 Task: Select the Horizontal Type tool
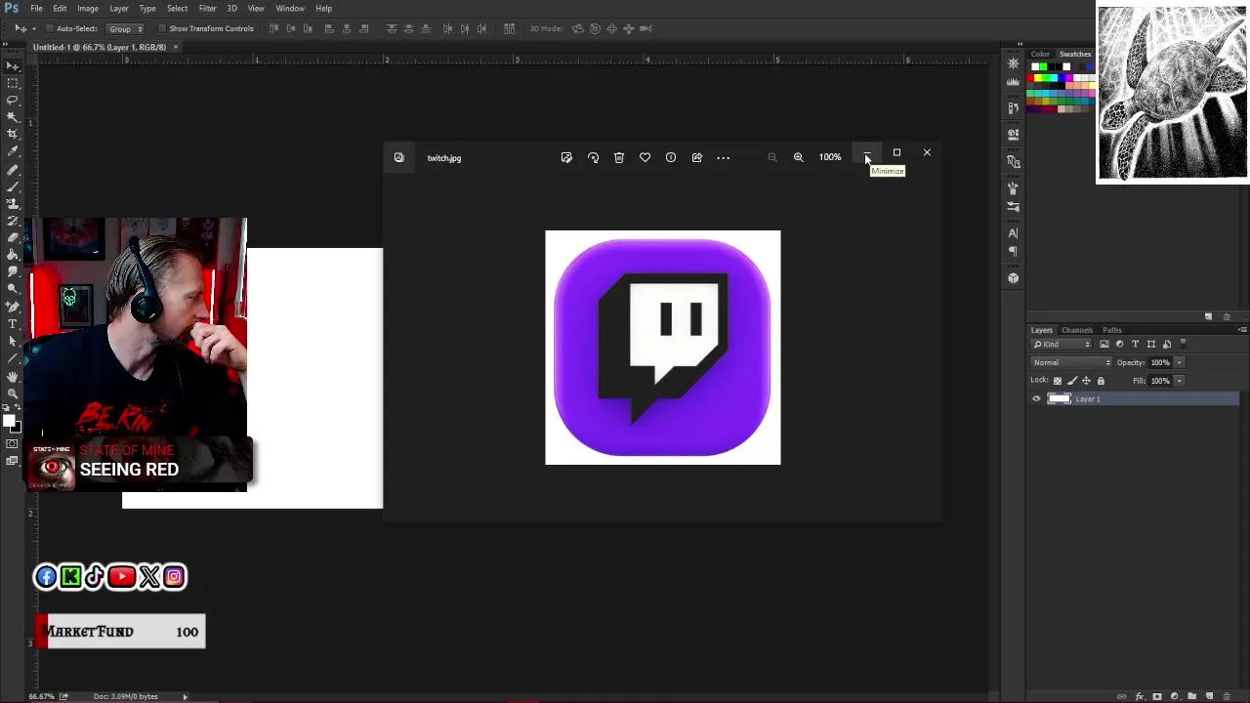tap(13, 323)
